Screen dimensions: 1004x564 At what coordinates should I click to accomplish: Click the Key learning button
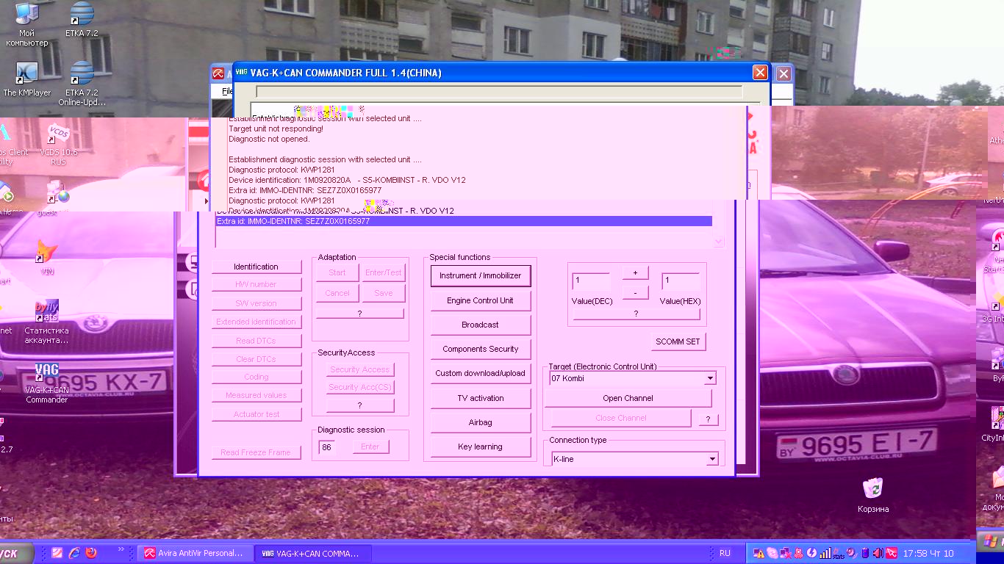480,446
